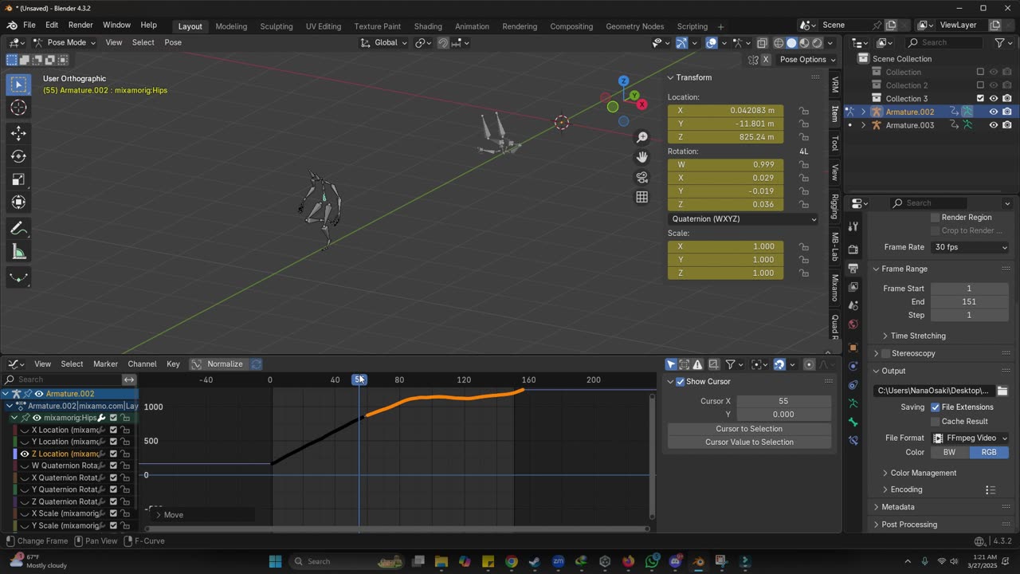Open graph editor Channel menu
Screen dimensions: 1020x574
(x=142, y=364)
